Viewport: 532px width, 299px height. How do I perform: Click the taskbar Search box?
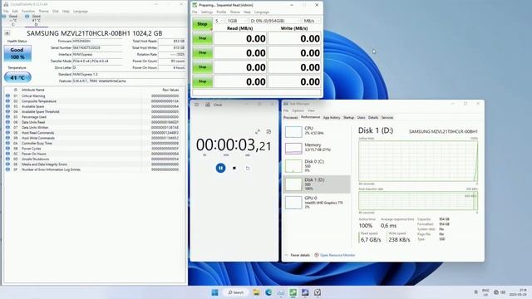[236, 292]
